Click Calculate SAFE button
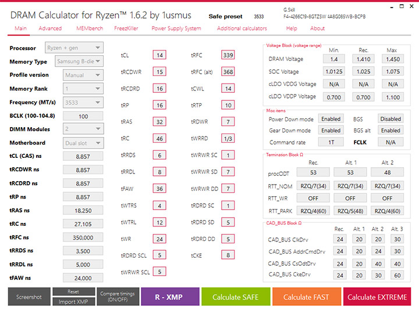The image size is (419, 314). click(236, 297)
